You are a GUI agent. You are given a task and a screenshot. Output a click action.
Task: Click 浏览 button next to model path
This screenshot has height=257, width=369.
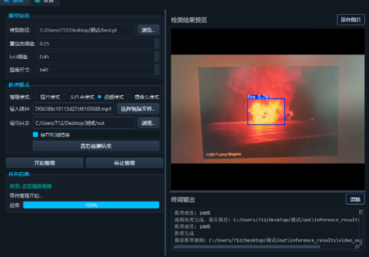tap(148, 30)
